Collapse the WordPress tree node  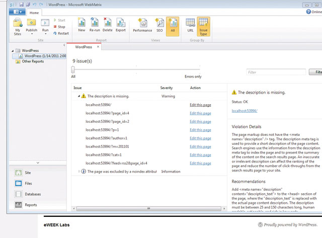coord(13,50)
